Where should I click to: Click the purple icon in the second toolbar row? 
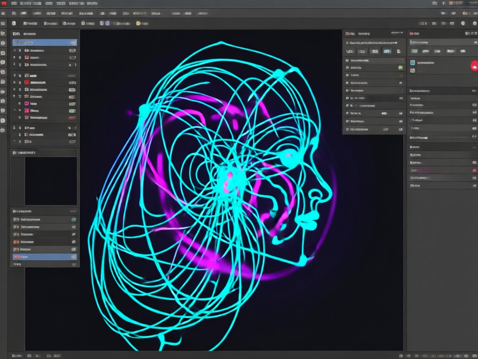14,14
